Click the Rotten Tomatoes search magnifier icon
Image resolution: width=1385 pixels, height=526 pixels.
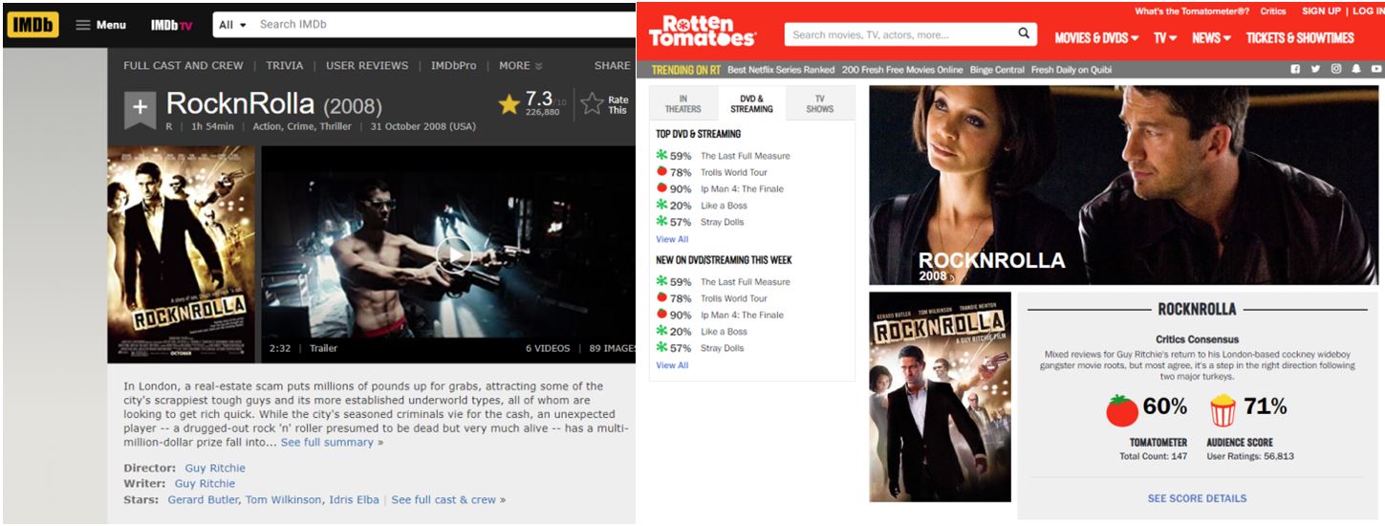point(1024,34)
